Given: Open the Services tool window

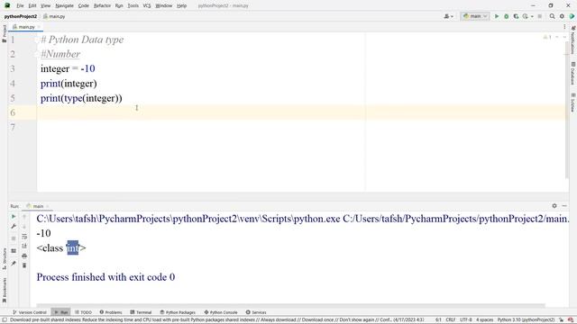Looking at the screenshot, I should [x=256, y=312].
